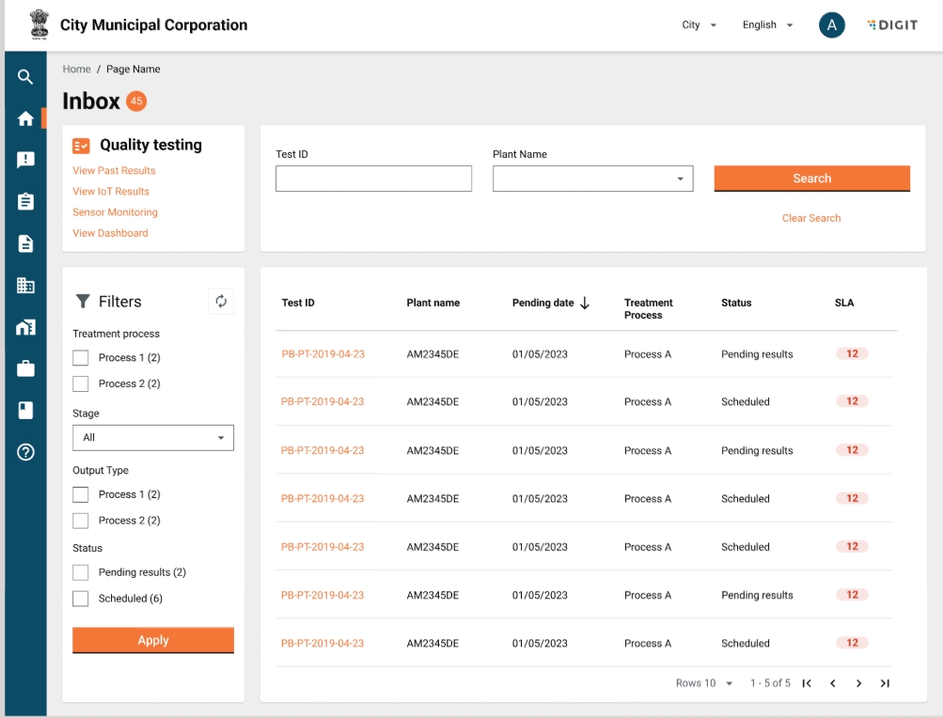This screenshot has height=718, width=943.
Task: Open the help question mark icon
Action: click(25, 452)
